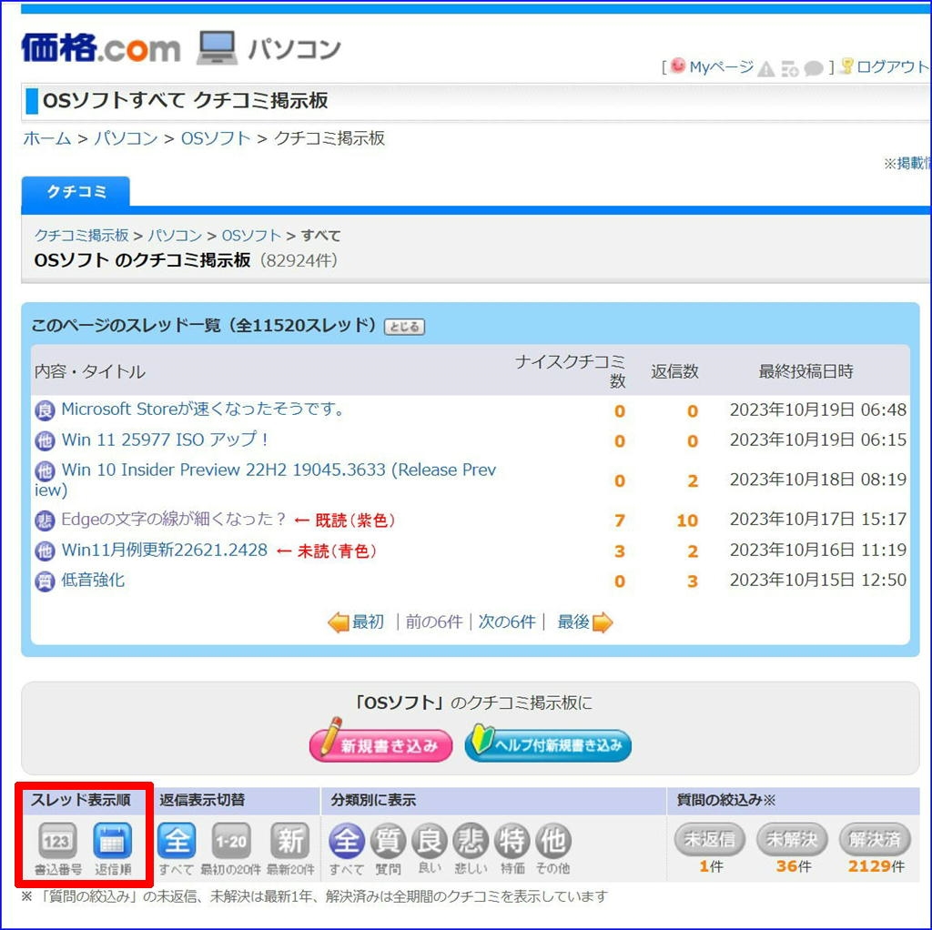The width and height of the screenshot is (932, 930).
Task: Open Myページ link
Action: click(x=722, y=67)
